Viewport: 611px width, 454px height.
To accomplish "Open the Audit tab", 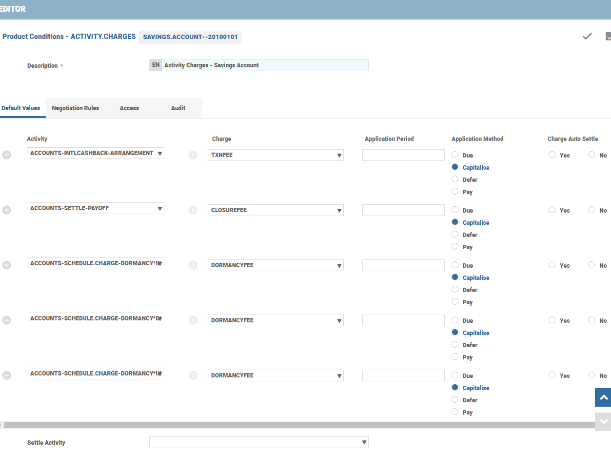I will pos(178,108).
